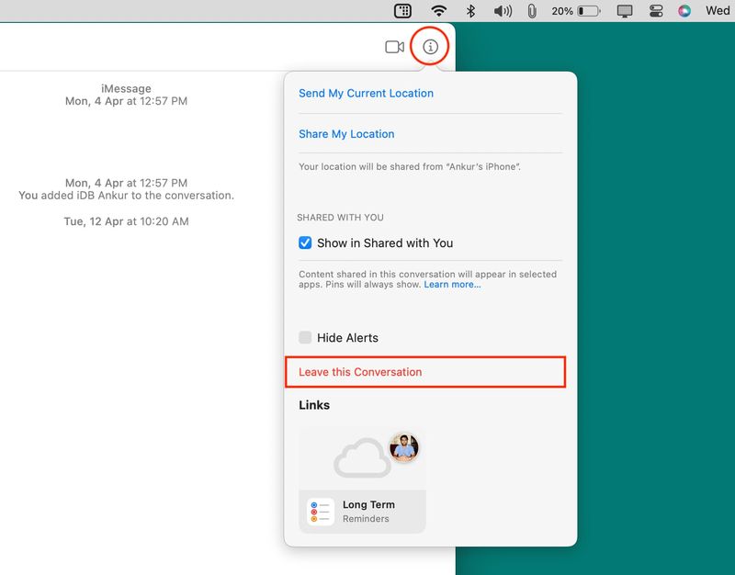Screen dimensions: 735x575
Task: Open the conversation info button
Action: coord(430,47)
